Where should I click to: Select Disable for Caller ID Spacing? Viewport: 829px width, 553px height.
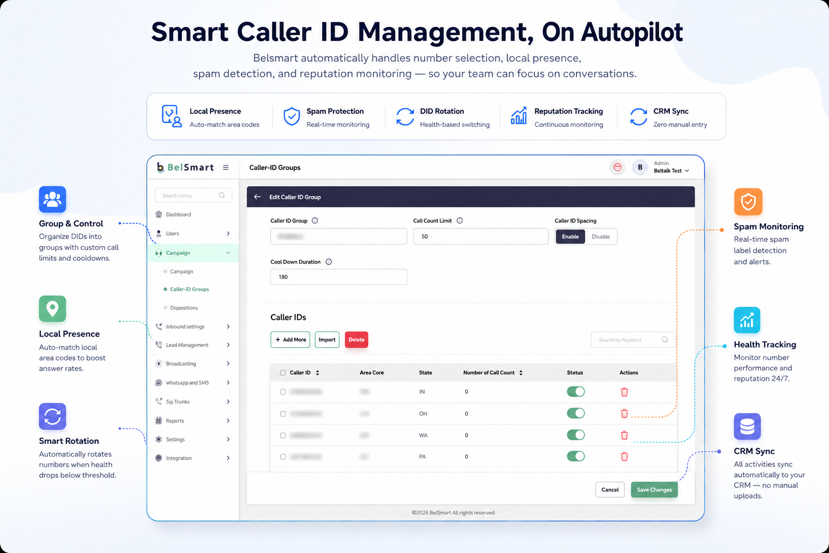point(601,237)
